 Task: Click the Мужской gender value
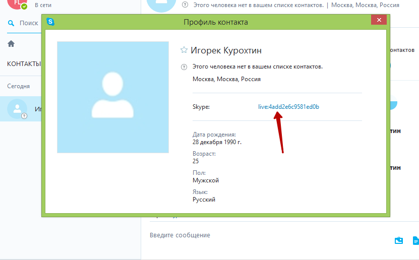[206, 180]
